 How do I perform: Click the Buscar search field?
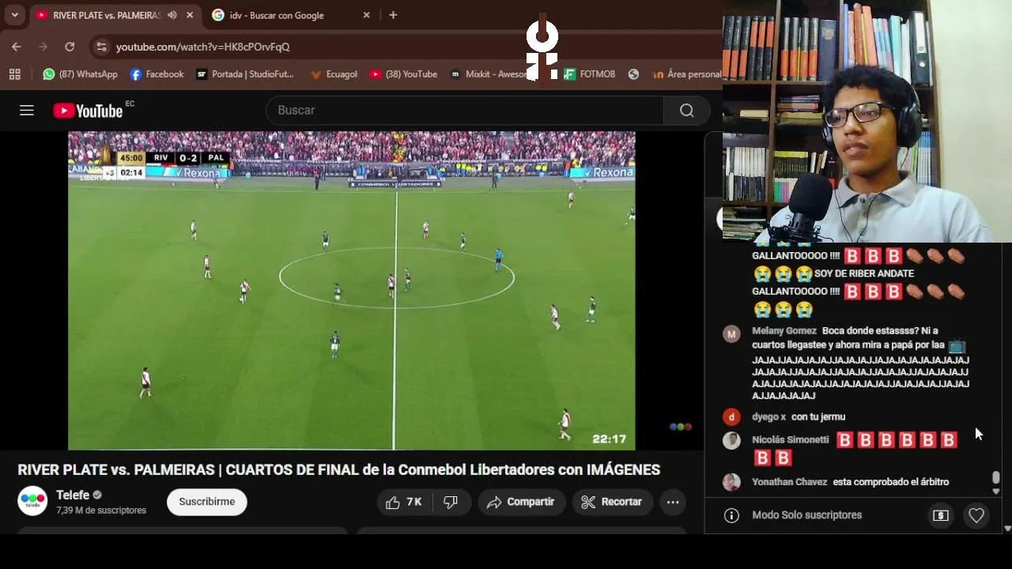tap(465, 111)
